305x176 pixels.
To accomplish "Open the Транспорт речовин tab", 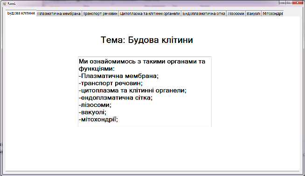I will coord(100,14).
